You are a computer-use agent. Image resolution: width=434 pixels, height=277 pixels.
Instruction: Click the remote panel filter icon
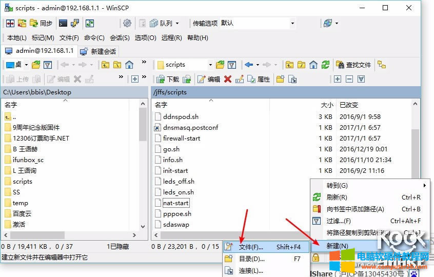[232, 65]
